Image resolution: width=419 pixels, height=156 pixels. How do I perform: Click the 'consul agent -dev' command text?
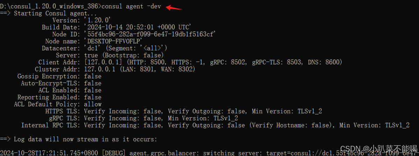pyautogui.click(x=132, y=6)
